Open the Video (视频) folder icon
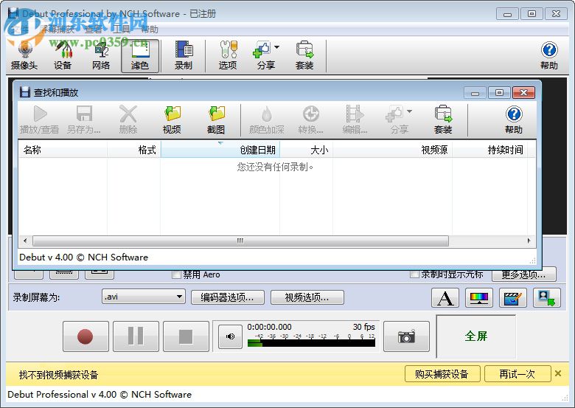This screenshot has width=575, height=408. coord(172,120)
